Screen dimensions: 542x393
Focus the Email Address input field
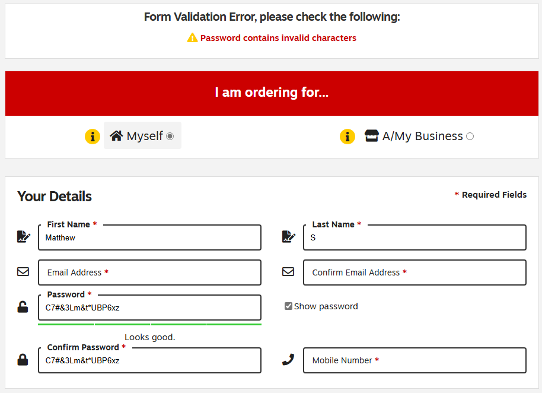[x=149, y=272]
